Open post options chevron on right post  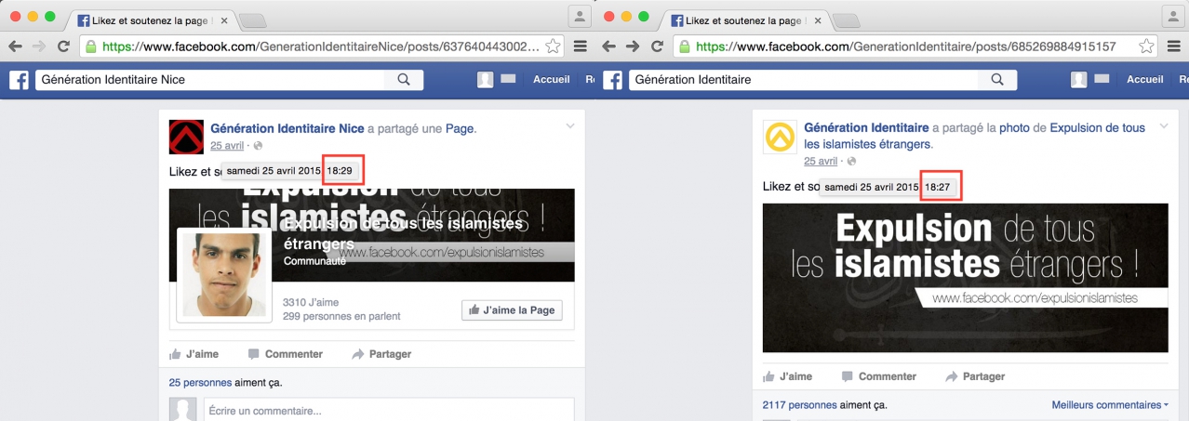tap(1163, 125)
